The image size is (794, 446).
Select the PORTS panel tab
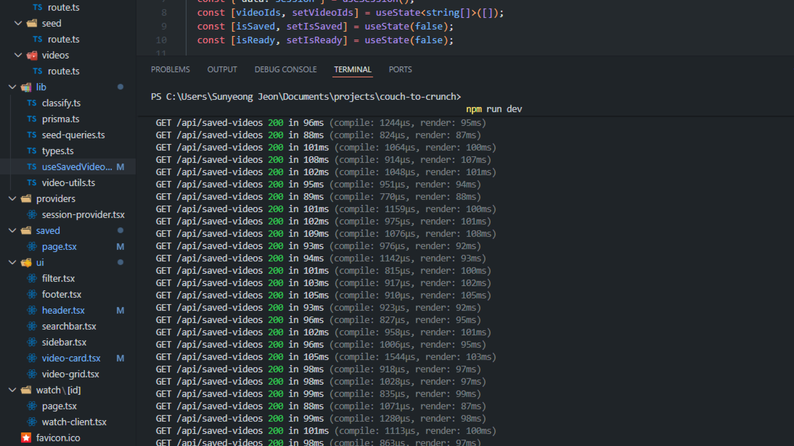pos(400,70)
